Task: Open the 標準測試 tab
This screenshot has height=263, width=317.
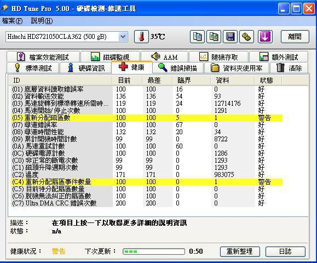Action: pos(33,68)
